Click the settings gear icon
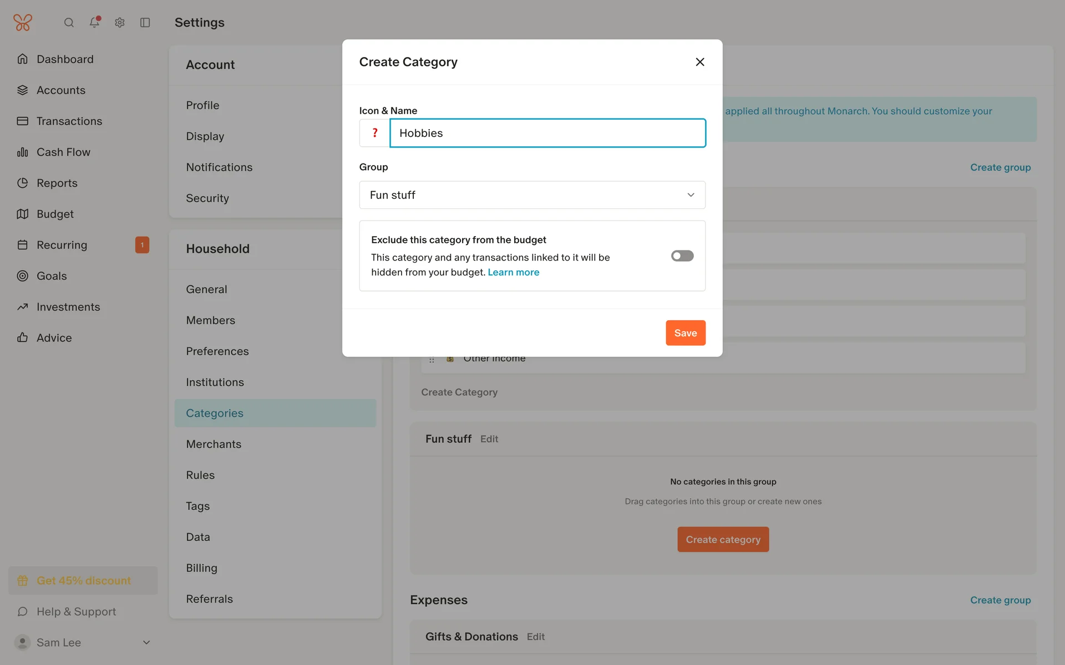This screenshot has width=1065, height=665. [120, 23]
